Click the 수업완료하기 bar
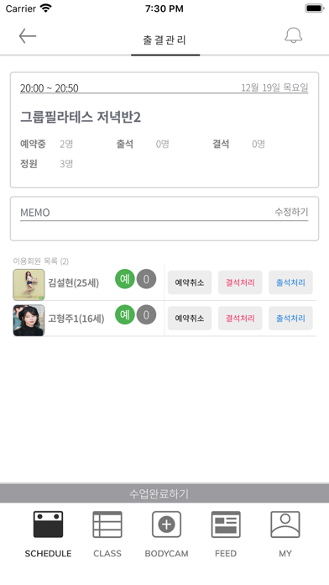Viewport: 329px width, 585px height. point(164,493)
